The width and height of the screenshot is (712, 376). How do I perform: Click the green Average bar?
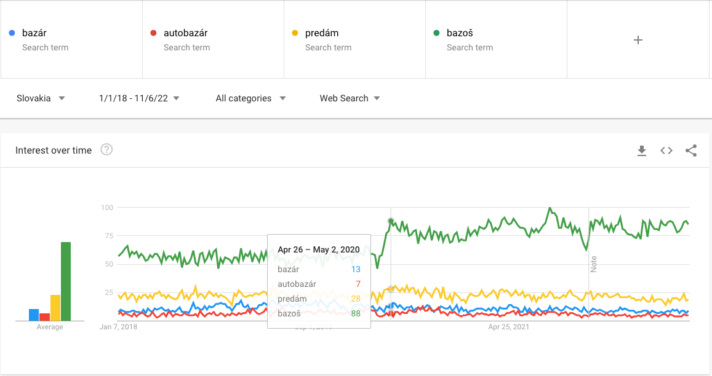66,281
